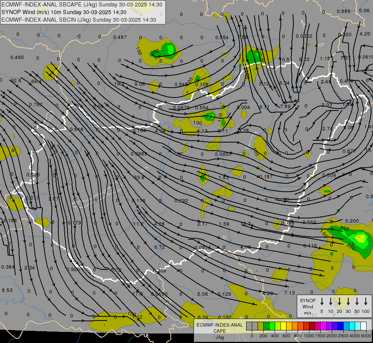The height and width of the screenshot is (343, 373).
Task: Click the 33.9 value on the map
Action: click(139, 177)
